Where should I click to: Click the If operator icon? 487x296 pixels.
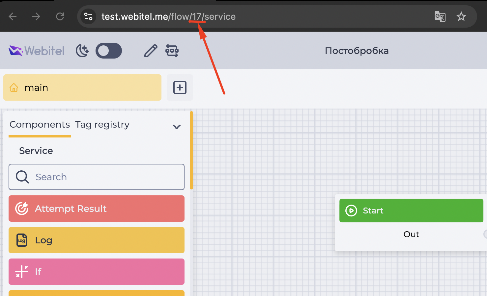click(22, 272)
